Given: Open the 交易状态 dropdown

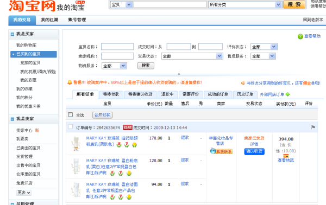Looking at the screenshot, I should tap(192, 56).
